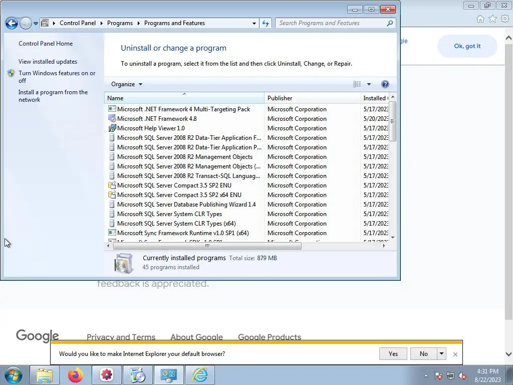Click the magnifier search icon
Image resolution: width=513 pixels, height=385 pixels.
click(390, 23)
